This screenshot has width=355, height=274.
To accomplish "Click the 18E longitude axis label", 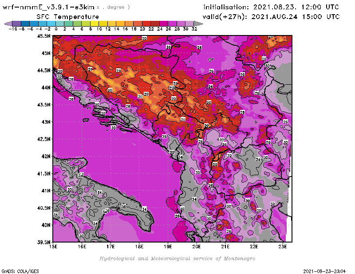I will tap(139, 247).
